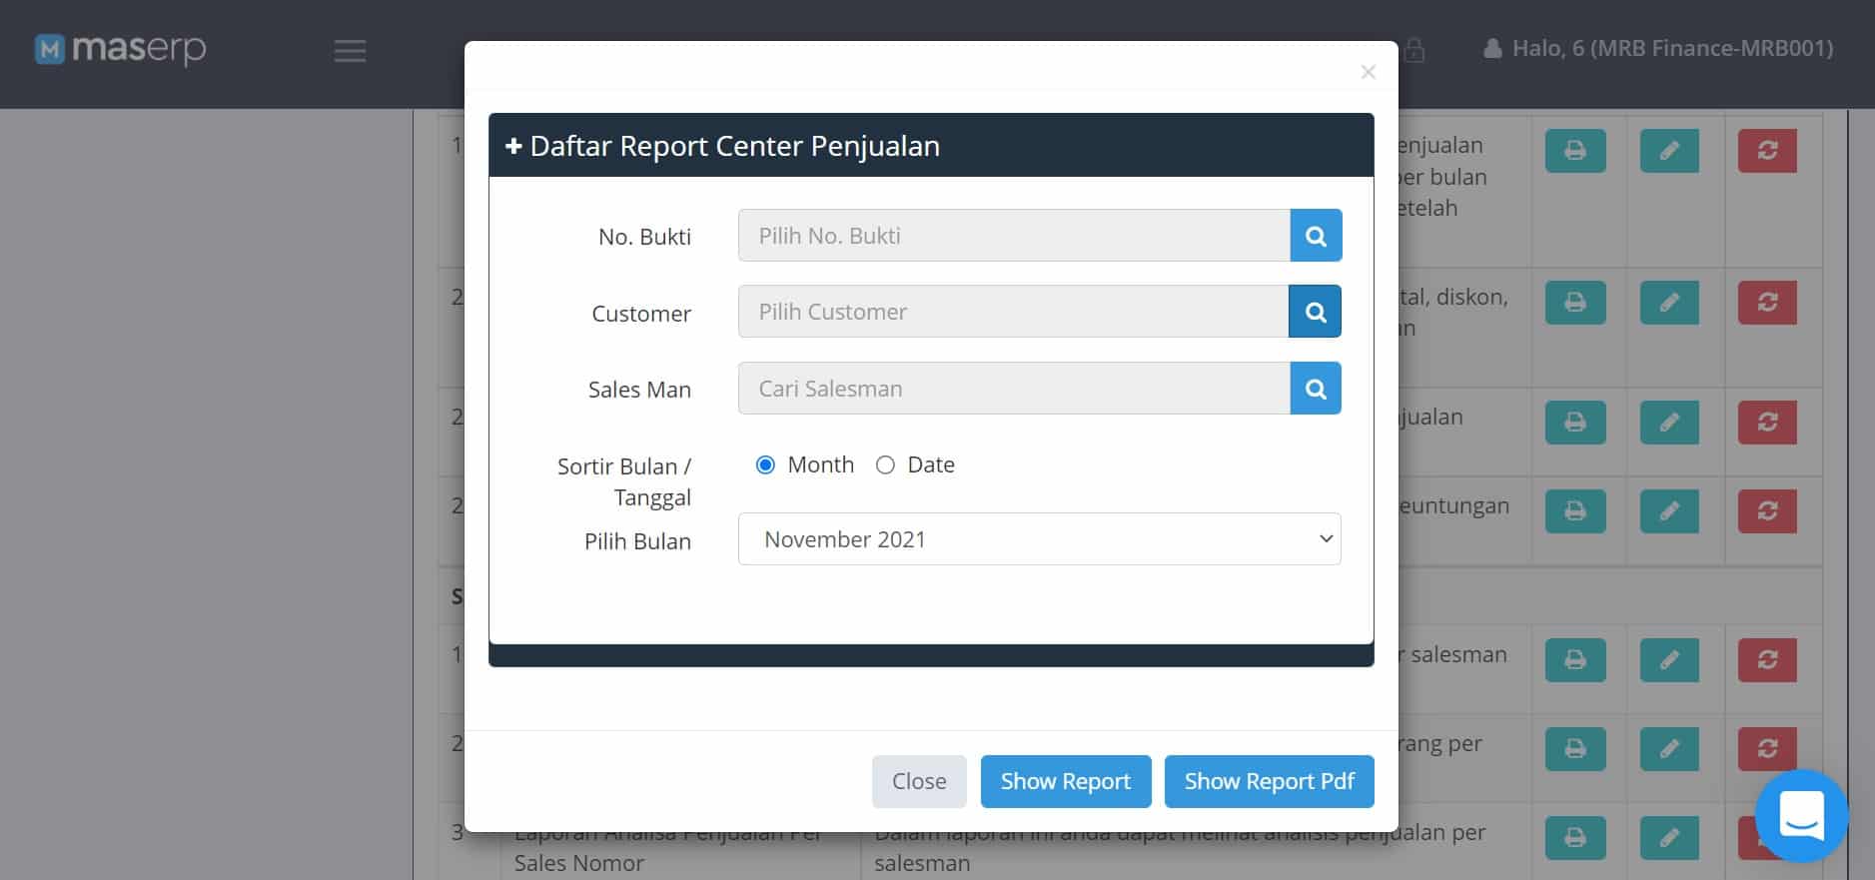Expand the Pilih Bulan month dropdown
The image size is (1875, 880).
pyautogui.click(x=1039, y=539)
